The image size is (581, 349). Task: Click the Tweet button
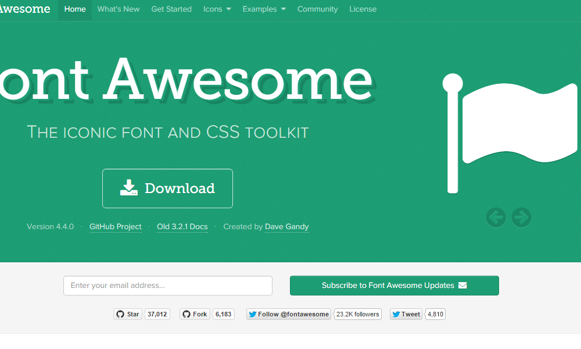(406, 314)
